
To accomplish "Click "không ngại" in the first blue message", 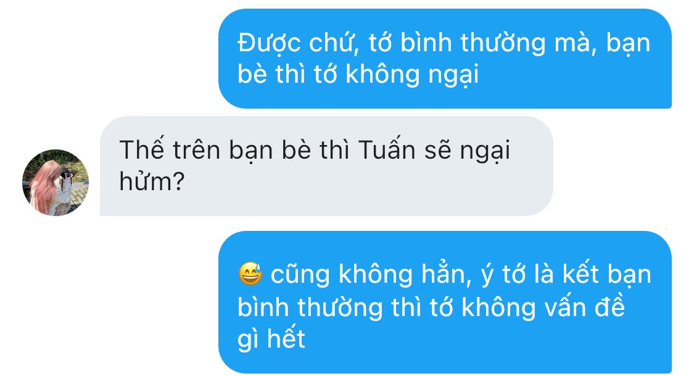I will tap(412, 74).
